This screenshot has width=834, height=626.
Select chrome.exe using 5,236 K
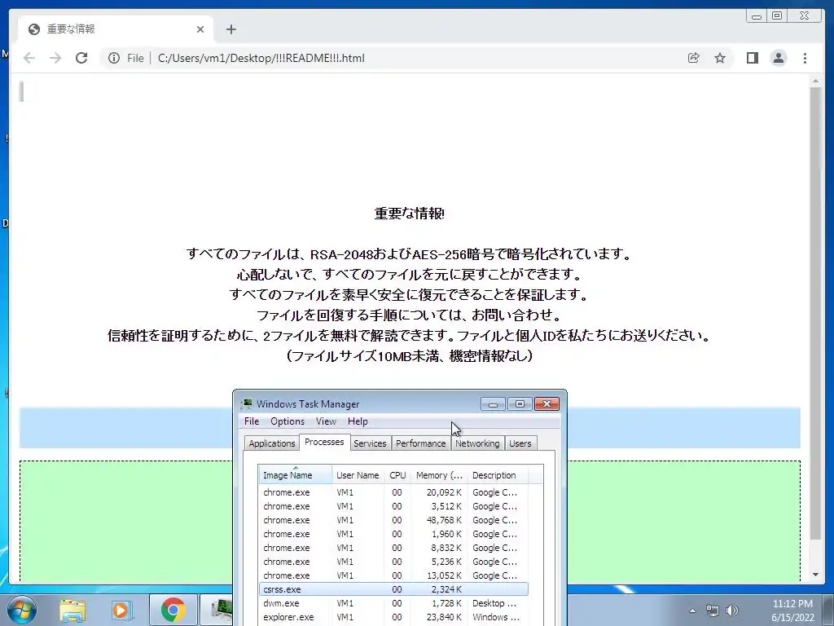pyautogui.click(x=393, y=562)
